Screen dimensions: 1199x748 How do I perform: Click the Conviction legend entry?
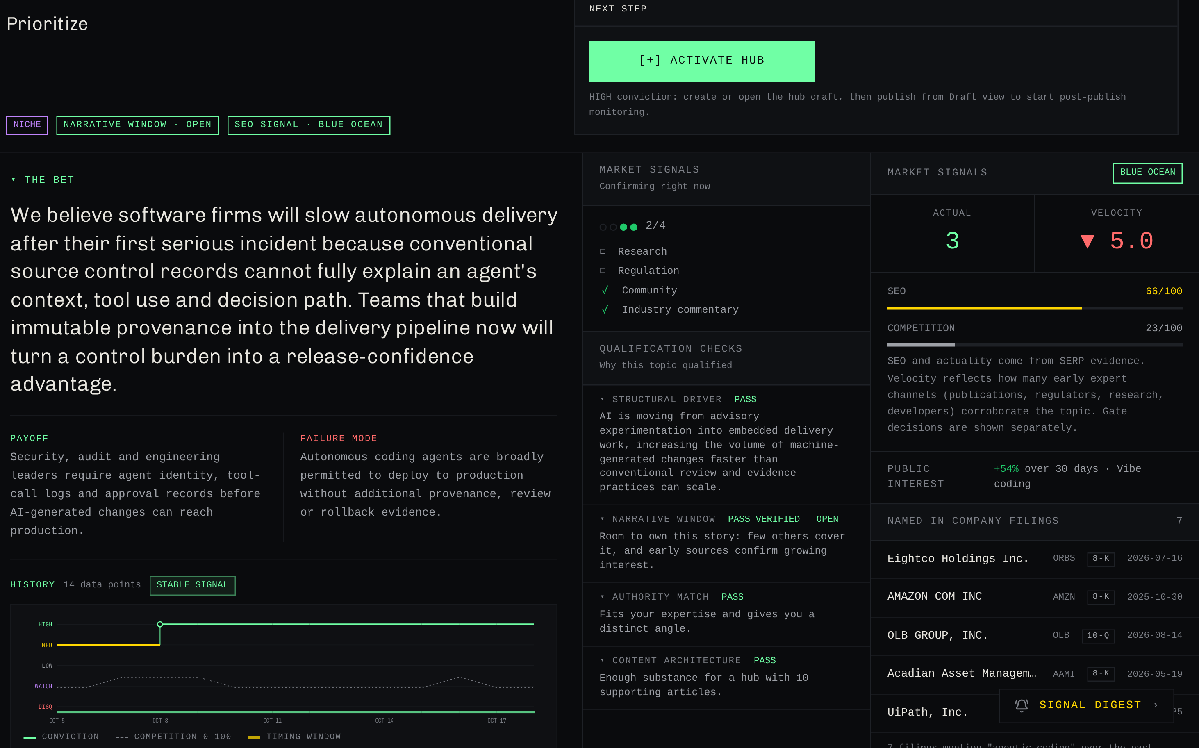[61, 737]
